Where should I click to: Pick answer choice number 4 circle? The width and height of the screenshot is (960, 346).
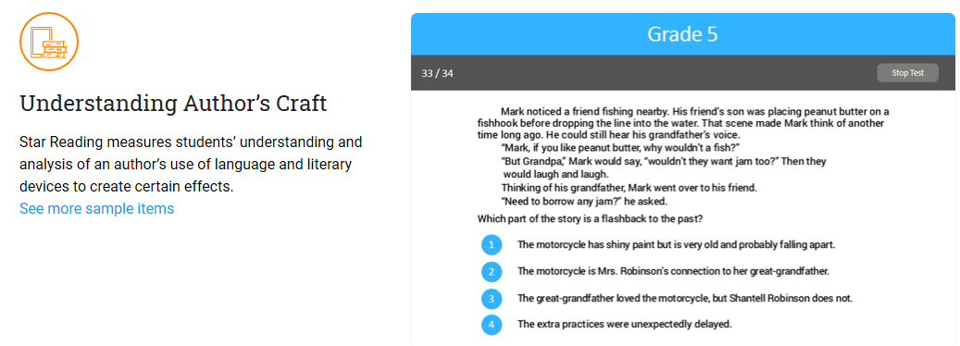pyautogui.click(x=491, y=325)
